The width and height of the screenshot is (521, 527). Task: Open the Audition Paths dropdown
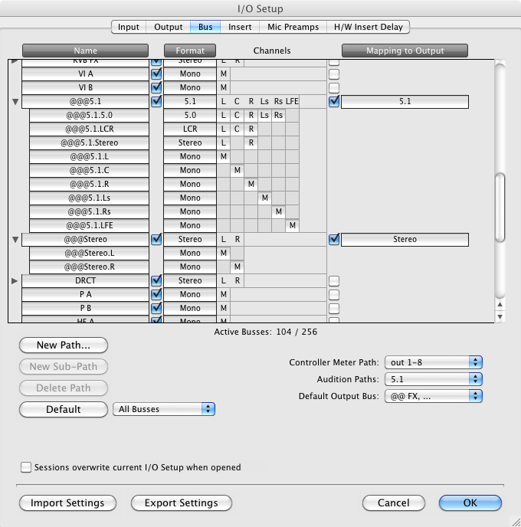pyautogui.click(x=434, y=379)
